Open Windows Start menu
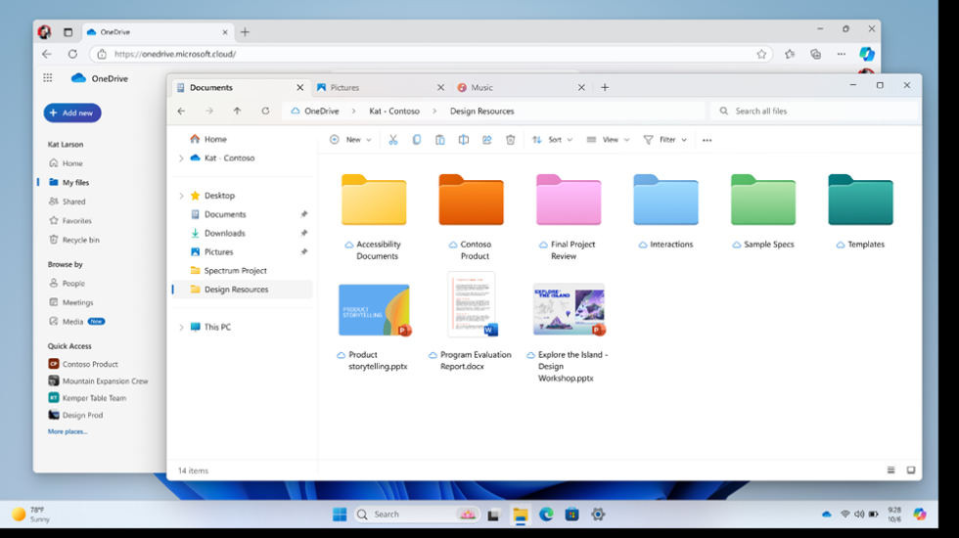This screenshot has height=538, width=959. (340, 515)
